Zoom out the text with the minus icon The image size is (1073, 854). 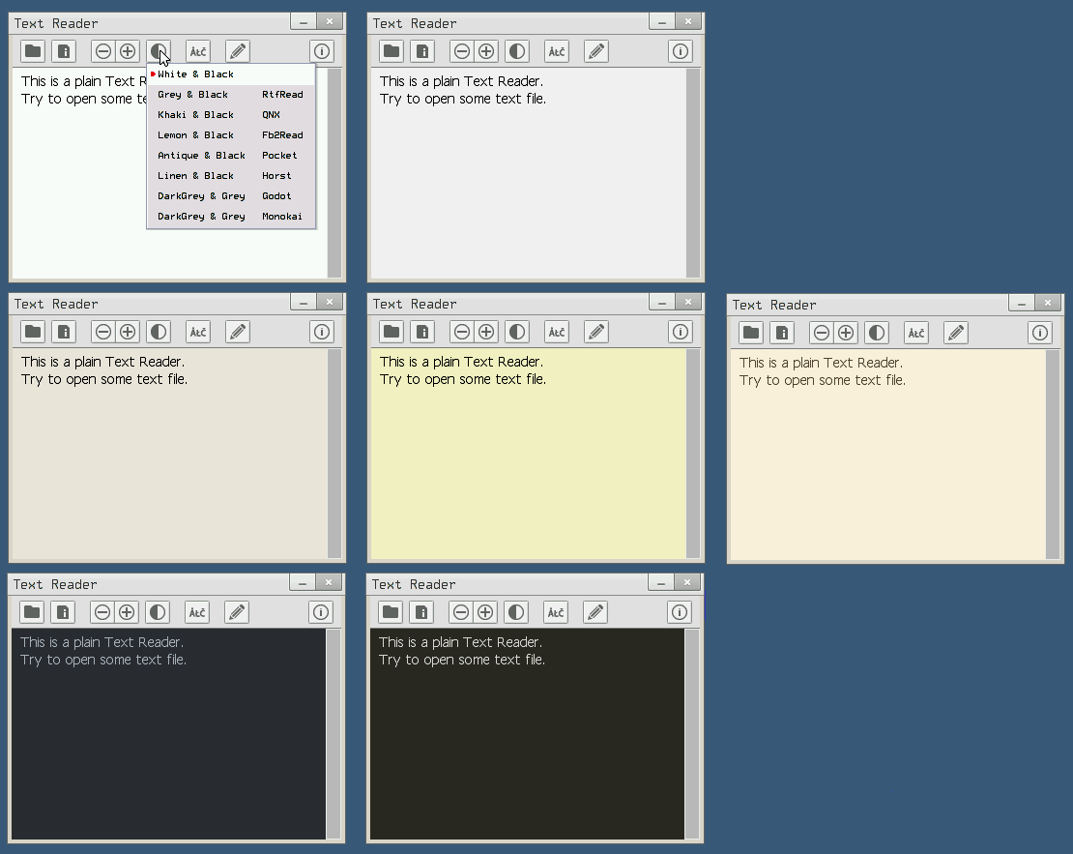tap(102, 50)
